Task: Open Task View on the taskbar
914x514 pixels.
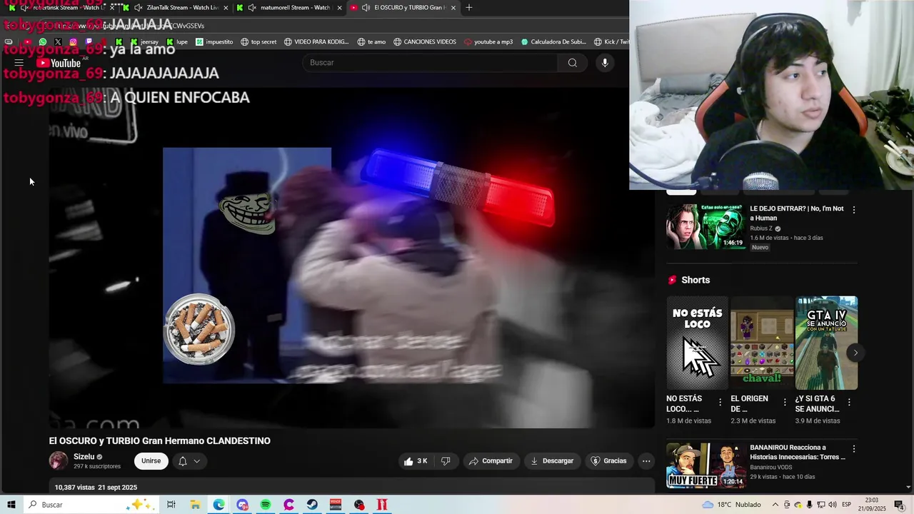Action: pos(171,505)
